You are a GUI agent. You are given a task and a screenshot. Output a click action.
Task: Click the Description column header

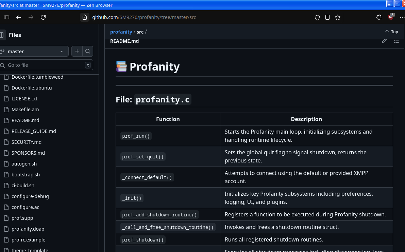point(306,119)
